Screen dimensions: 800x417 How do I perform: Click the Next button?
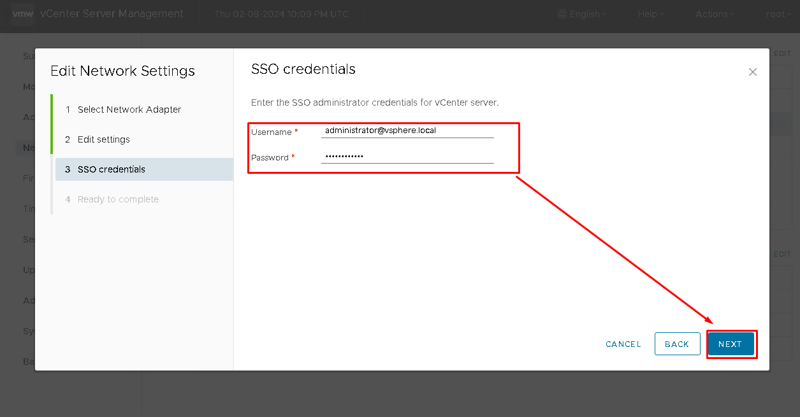click(x=731, y=344)
